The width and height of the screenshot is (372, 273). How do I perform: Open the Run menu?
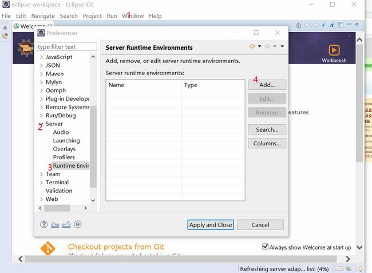point(112,16)
